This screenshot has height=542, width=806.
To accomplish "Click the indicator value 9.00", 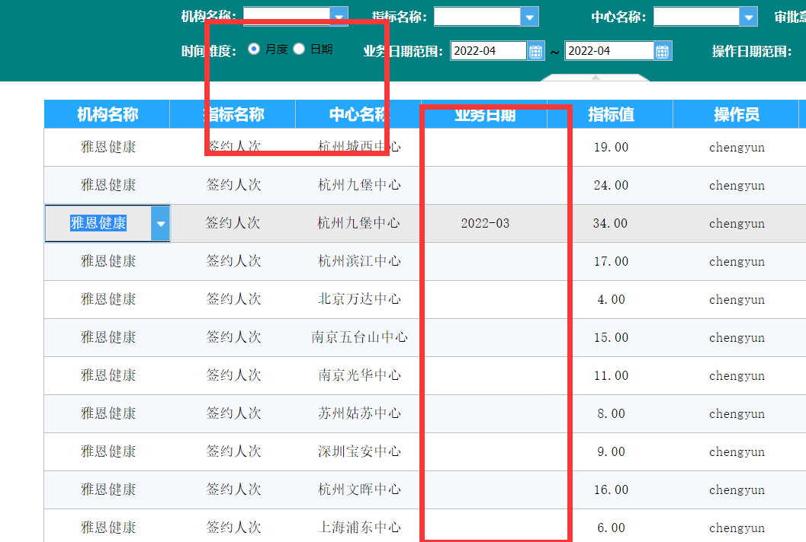I will click(612, 451).
